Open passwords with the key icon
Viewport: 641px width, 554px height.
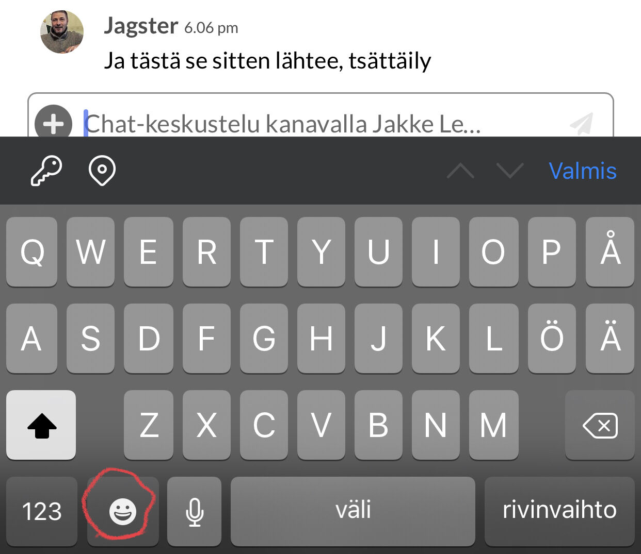click(x=46, y=171)
